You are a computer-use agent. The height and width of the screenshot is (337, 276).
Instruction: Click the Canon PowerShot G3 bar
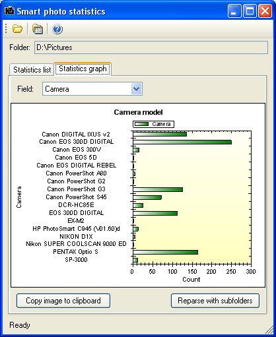(158, 189)
